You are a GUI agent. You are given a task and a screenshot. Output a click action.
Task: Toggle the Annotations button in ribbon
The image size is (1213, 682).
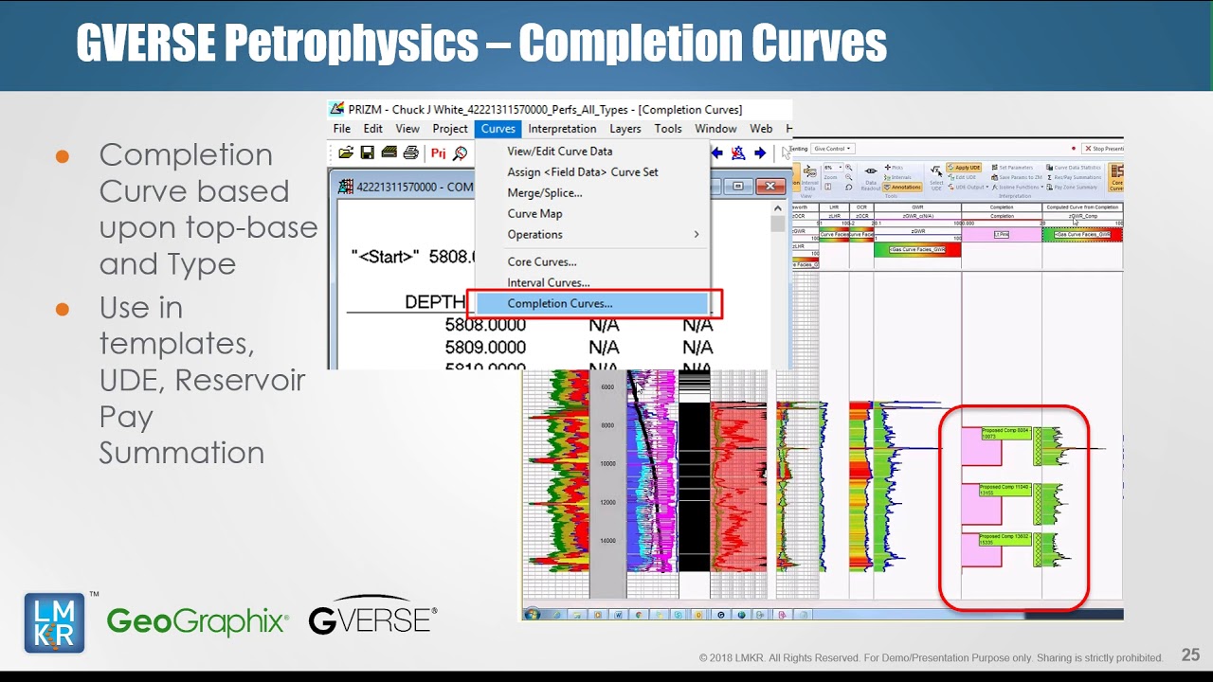902,188
